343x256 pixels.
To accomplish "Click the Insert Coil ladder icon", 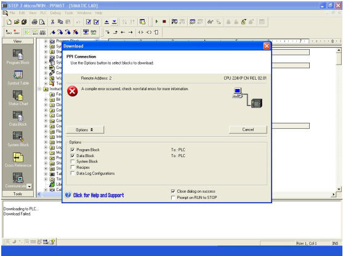I will pyautogui.click(x=149, y=33).
